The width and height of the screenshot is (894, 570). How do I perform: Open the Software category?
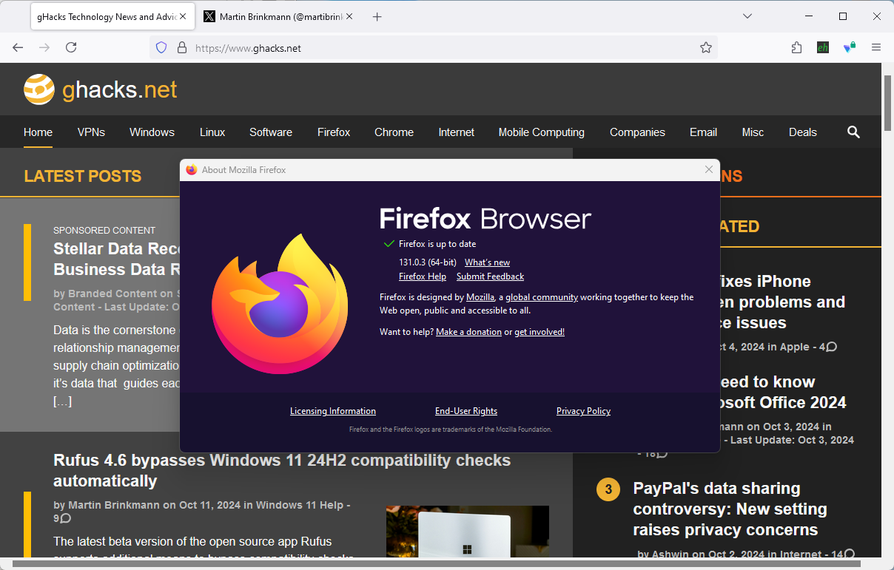(271, 132)
